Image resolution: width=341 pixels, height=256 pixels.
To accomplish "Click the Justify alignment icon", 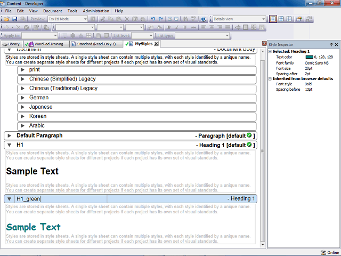I will (x=228, y=27).
